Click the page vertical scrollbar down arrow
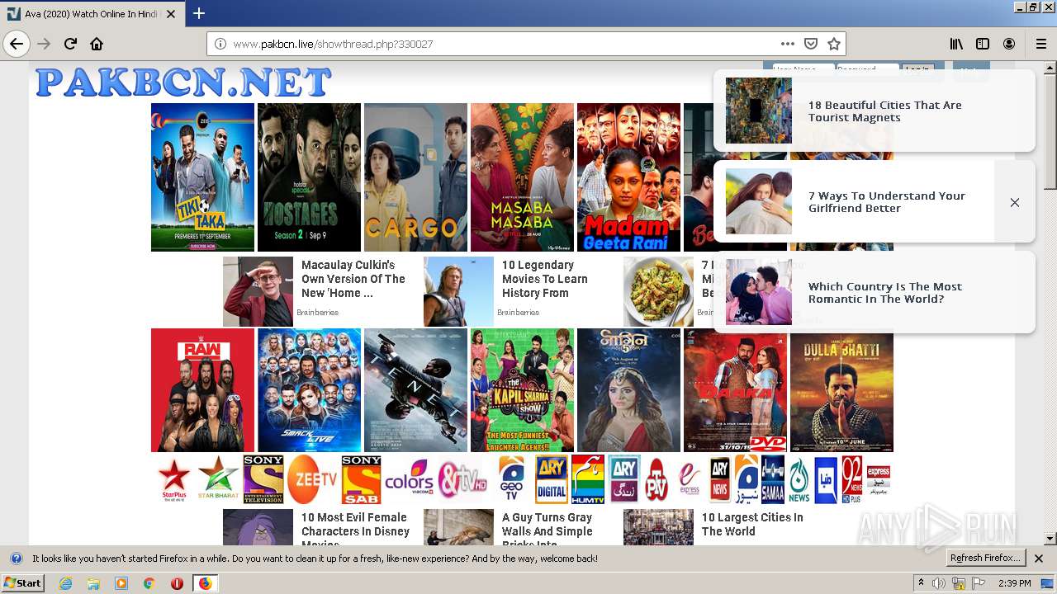Viewport: 1057px width, 594px height. 1050,539
